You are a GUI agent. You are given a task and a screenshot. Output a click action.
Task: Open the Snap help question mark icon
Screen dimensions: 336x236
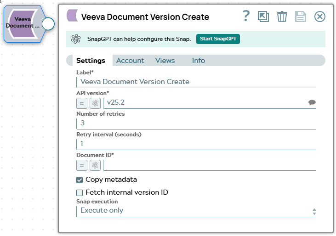(x=246, y=16)
